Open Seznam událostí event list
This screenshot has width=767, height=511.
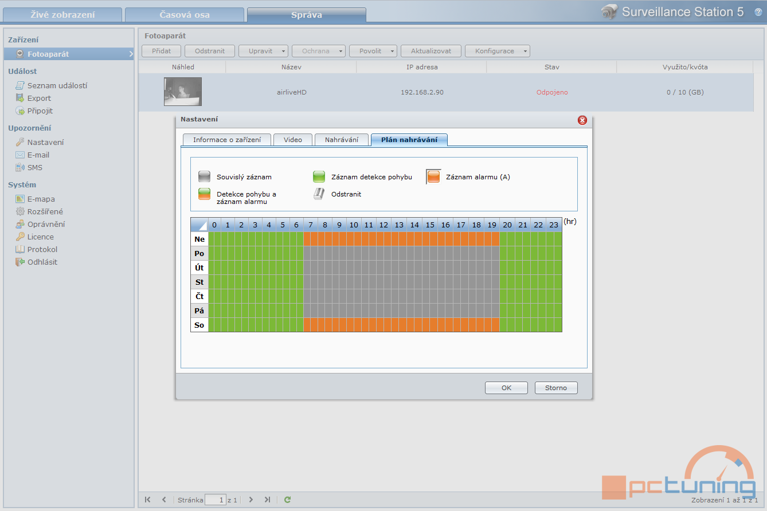click(57, 85)
